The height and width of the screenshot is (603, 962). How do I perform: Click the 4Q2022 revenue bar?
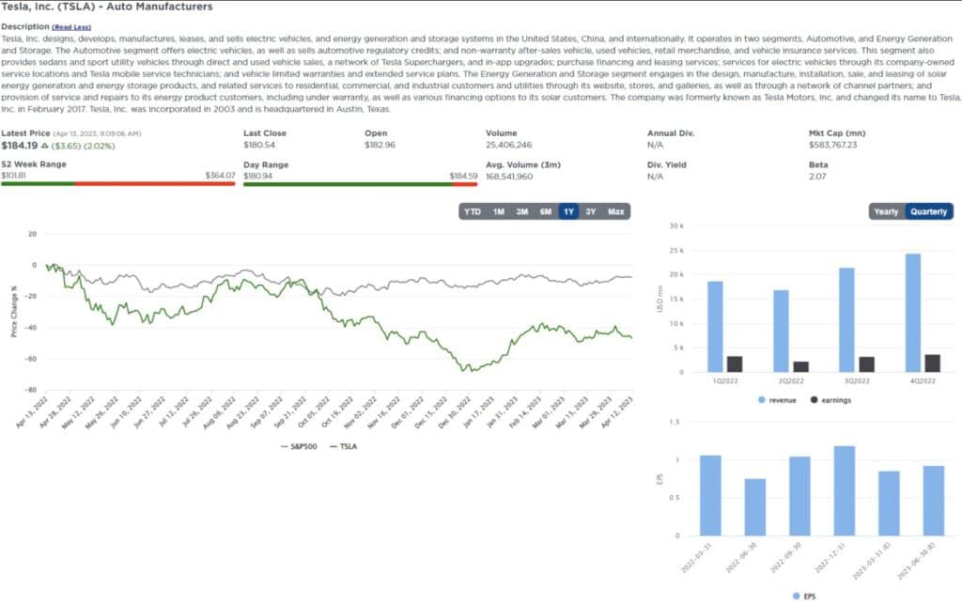(x=913, y=313)
